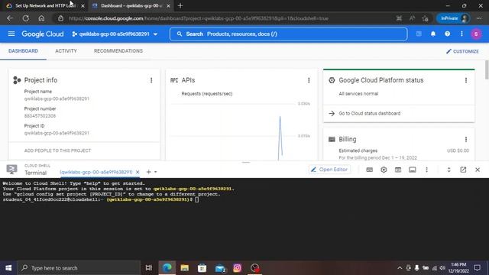Switch to the ACTIVITY tab
The width and height of the screenshot is (489, 275).
coord(66,51)
